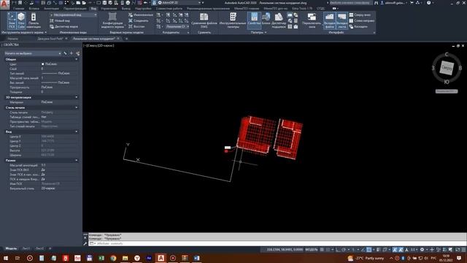Open the Coordinates panel dialog launcher arrow

[x=188, y=32]
